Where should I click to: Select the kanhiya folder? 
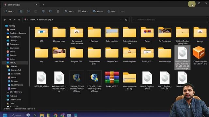tap(200, 35)
